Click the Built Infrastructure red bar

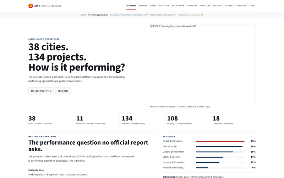(x=220, y=141)
